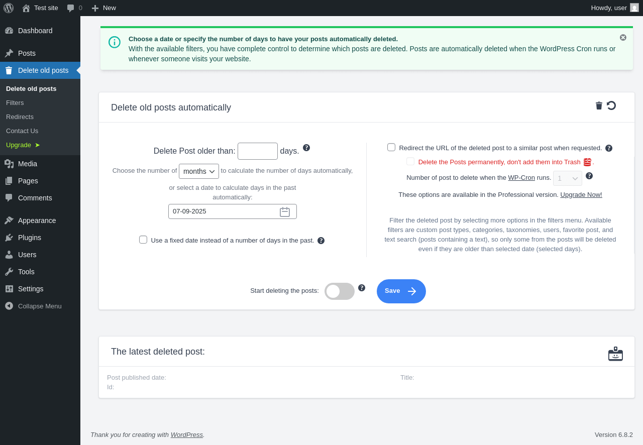Open the months unit dropdown

(199, 171)
